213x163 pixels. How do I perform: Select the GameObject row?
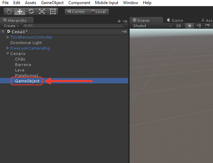click(64, 81)
